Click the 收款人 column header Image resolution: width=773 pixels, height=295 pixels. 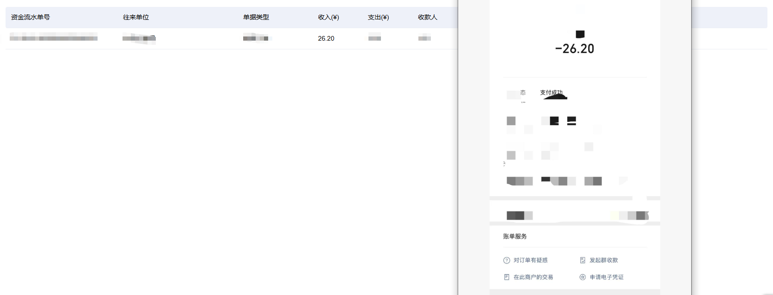click(x=428, y=17)
